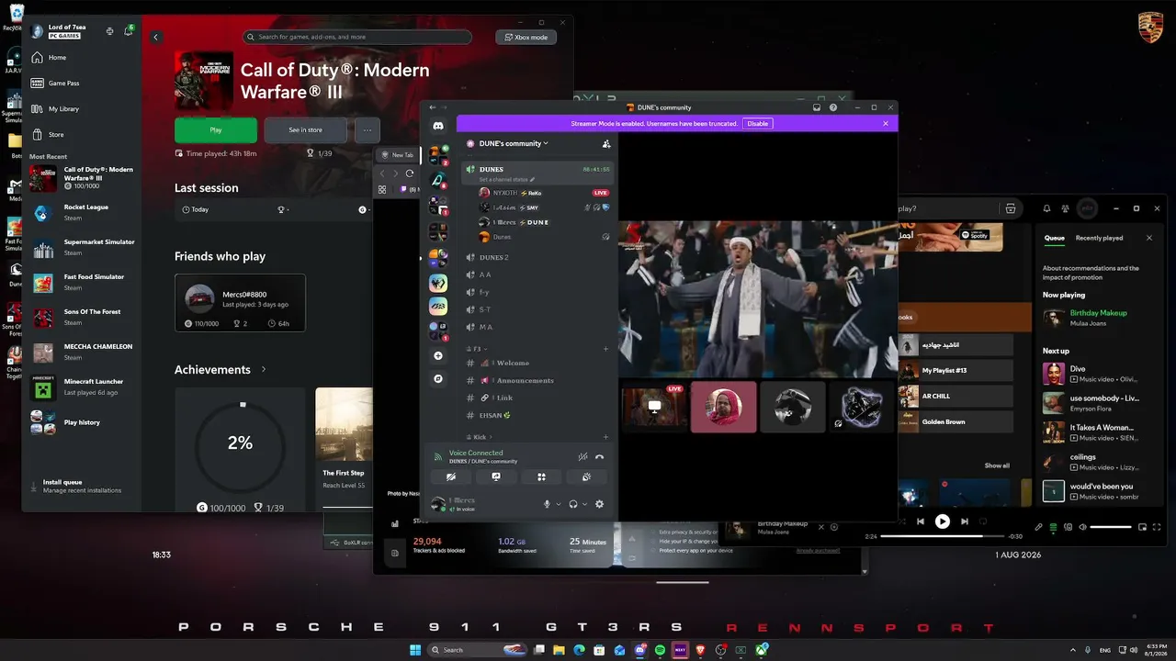1176x661 pixels.
Task: Click the invite people icon beside DUNE's community
Action: [606, 143]
